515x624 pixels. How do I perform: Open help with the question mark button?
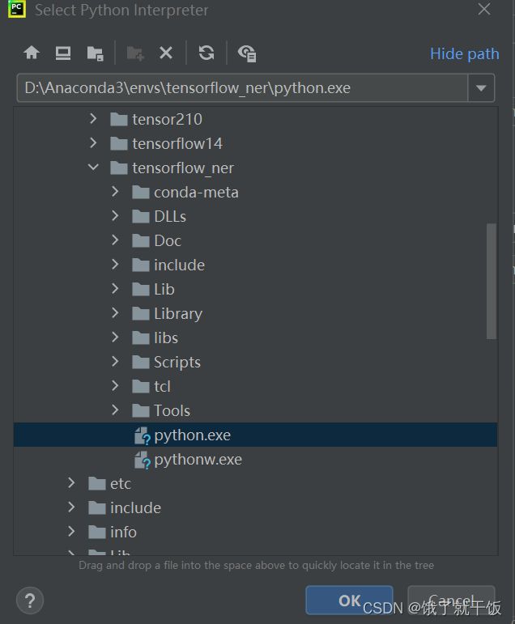(30, 600)
